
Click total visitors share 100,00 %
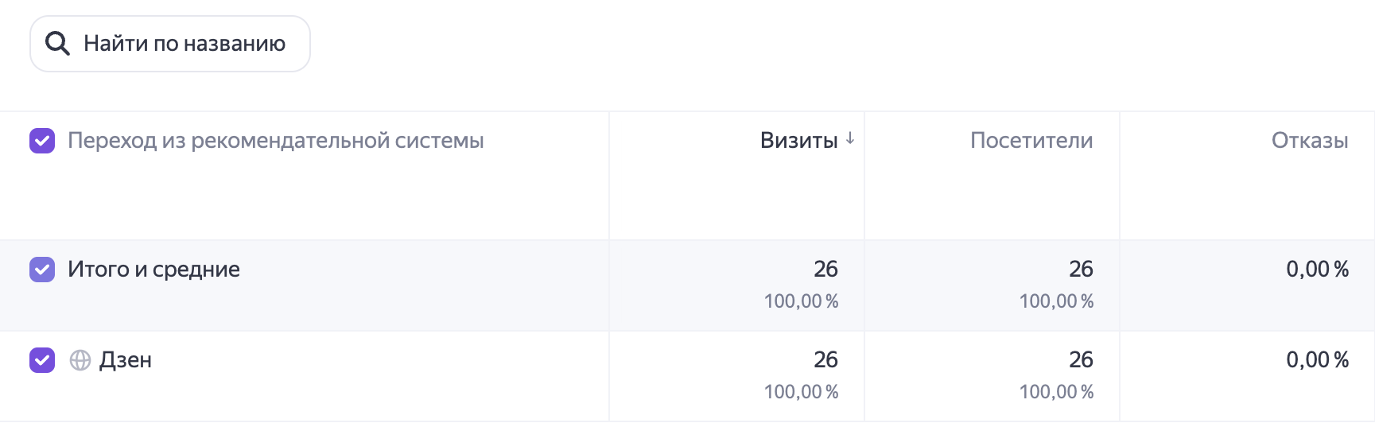1057,301
